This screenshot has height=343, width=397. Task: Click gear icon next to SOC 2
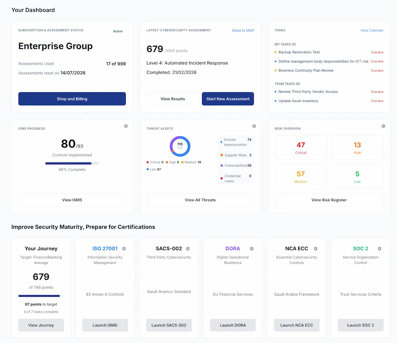379,248
